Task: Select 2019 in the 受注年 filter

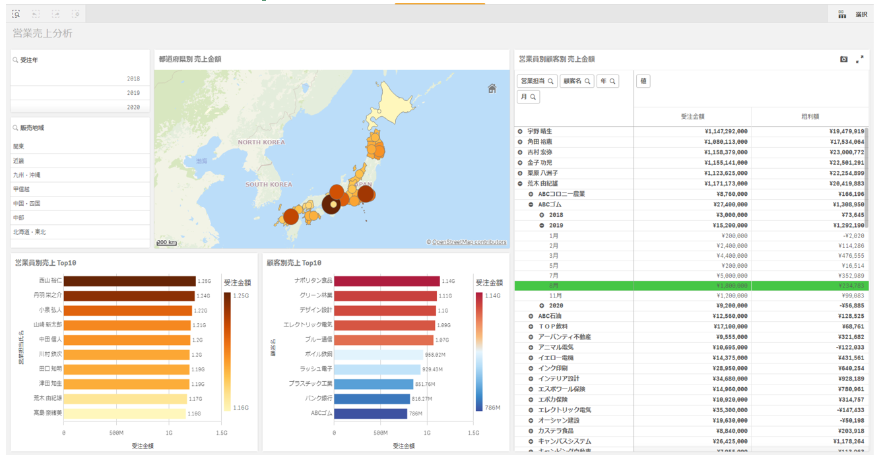Action: [x=80, y=93]
